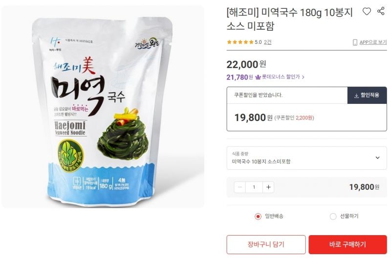This screenshot has width=391, height=260.
Task: Click the download icon in 할인적용
Action: coord(356,96)
